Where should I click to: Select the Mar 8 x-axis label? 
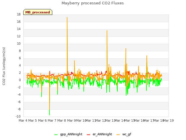(x=62, y=120)
